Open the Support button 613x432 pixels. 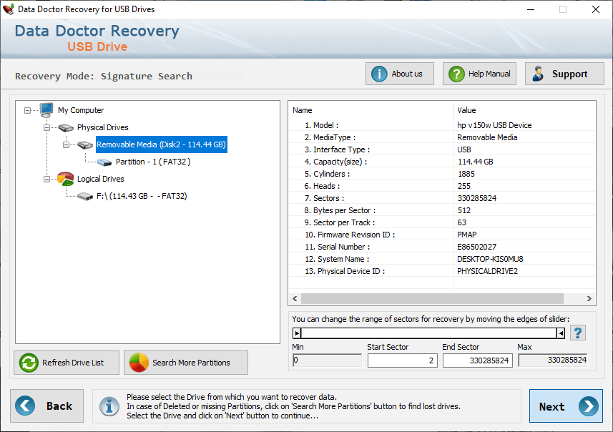pos(564,74)
